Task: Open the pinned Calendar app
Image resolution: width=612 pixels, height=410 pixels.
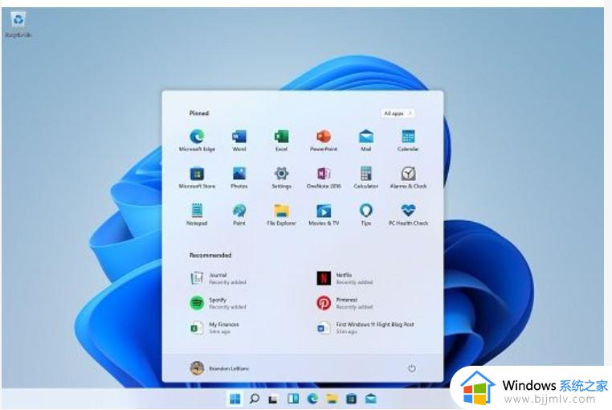Action: (408, 141)
